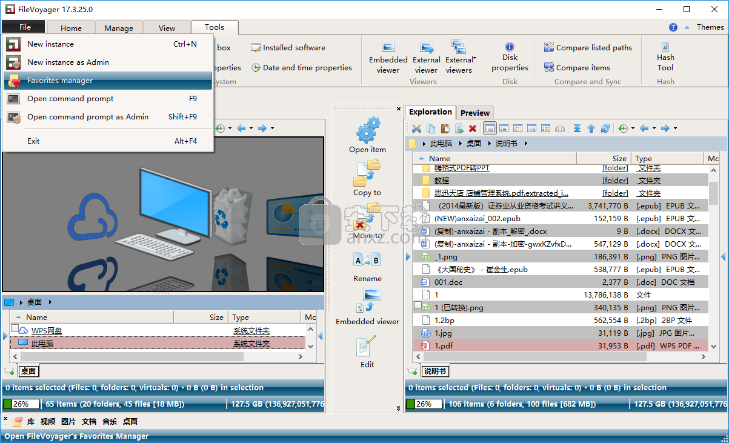Click the new-item icon with green plus

(x=459, y=128)
